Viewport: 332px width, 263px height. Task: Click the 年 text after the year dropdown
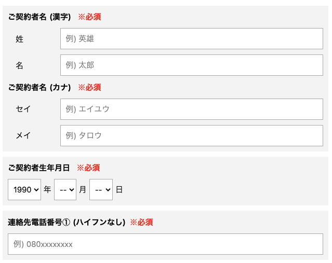(x=47, y=190)
